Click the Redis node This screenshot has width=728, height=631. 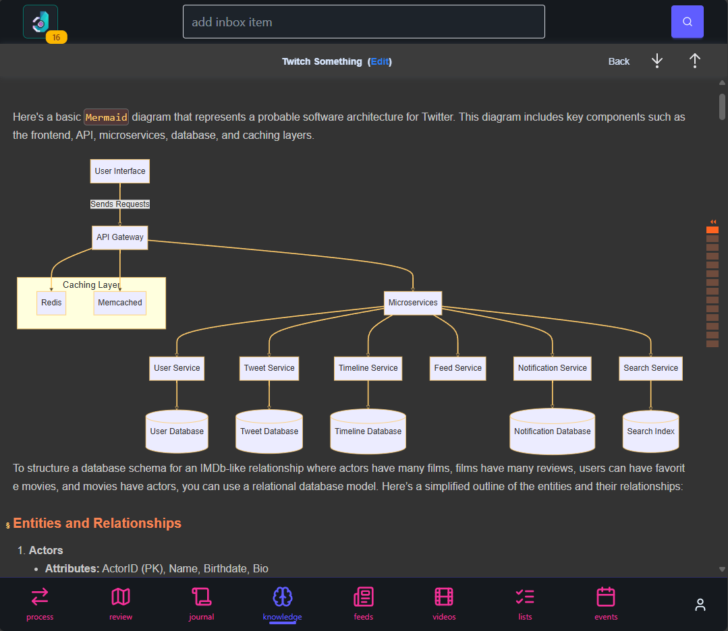click(51, 303)
